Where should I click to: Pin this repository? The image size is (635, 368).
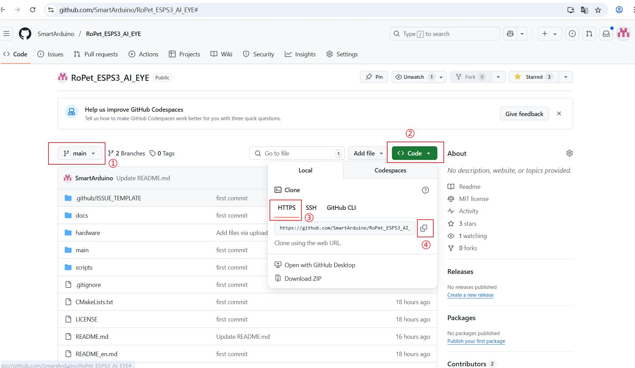(374, 77)
